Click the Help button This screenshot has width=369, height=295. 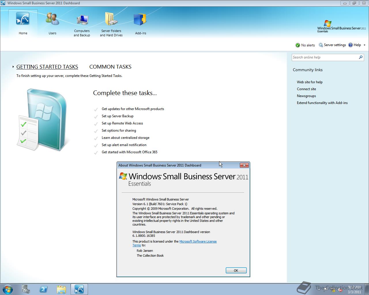pyautogui.click(x=355, y=45)
